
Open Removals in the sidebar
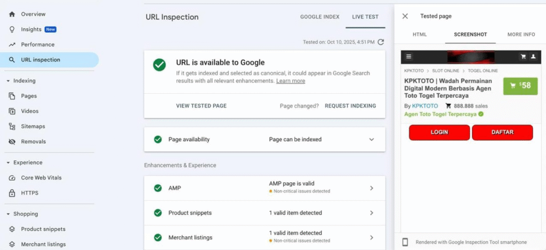34,142
